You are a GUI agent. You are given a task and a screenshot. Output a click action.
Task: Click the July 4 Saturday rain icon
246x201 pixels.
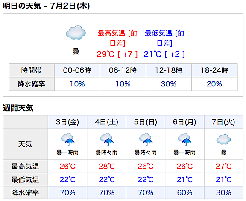point(106,140)
